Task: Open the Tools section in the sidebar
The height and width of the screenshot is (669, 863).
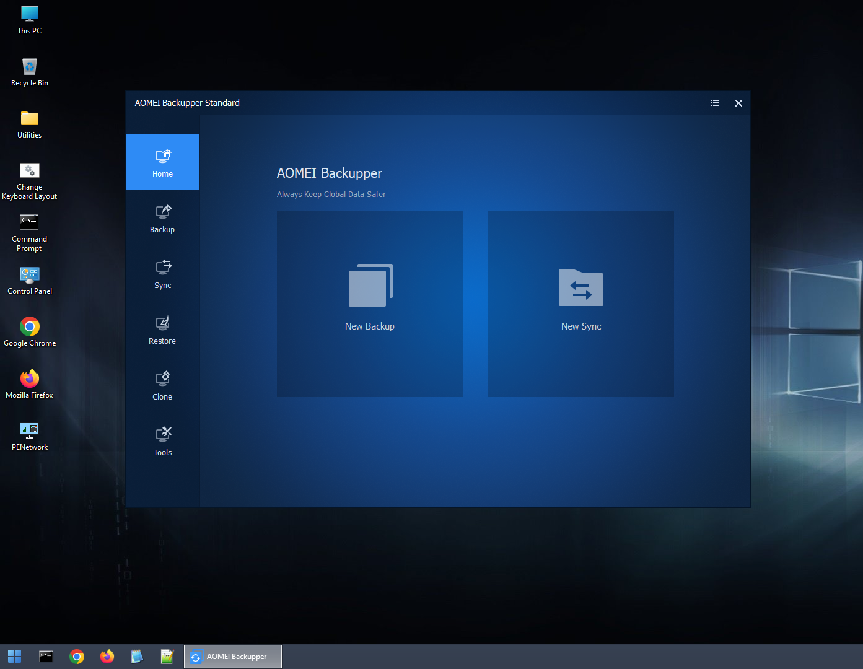Action: [x=162, y=441]
